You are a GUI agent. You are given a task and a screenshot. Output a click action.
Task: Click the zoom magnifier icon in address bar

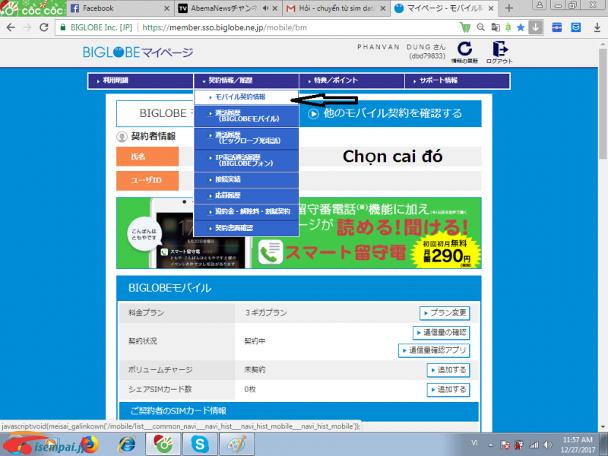point(481,27)
